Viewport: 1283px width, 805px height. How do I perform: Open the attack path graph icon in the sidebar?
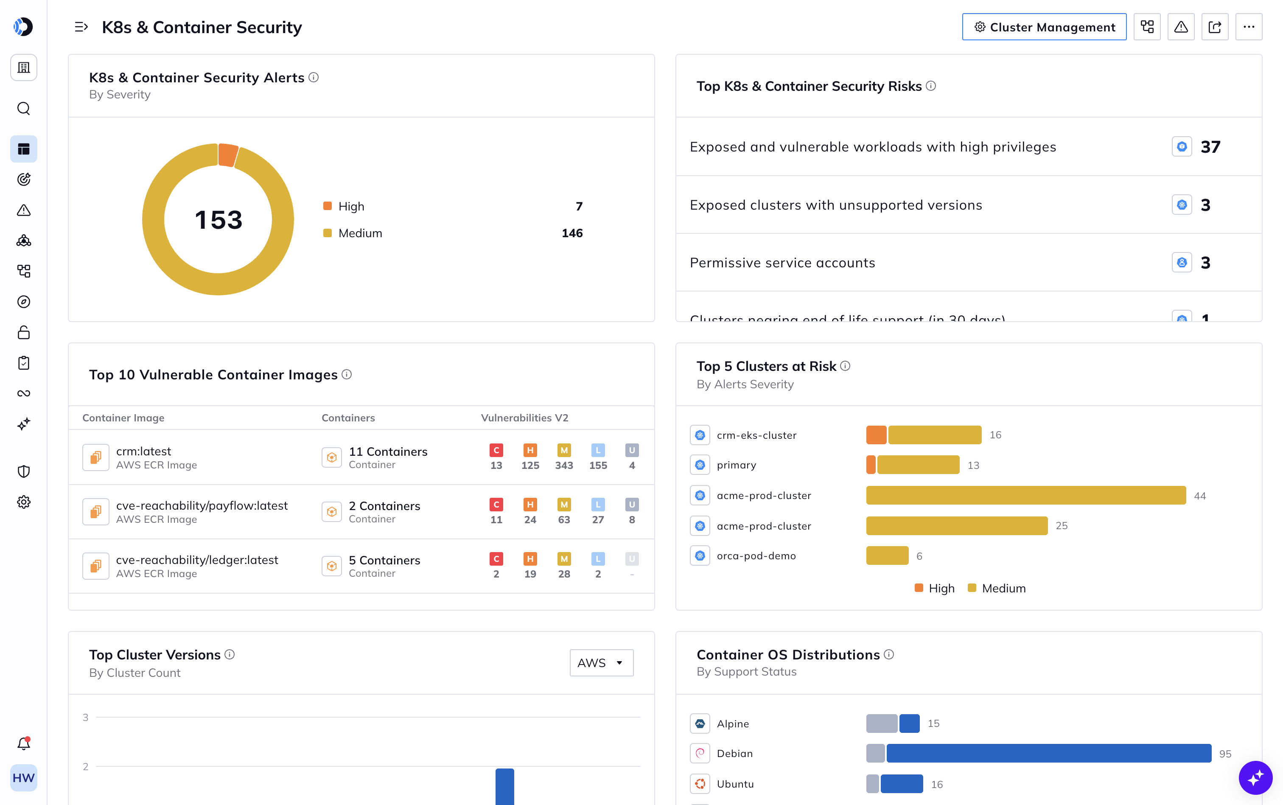(x=23, y=241)
